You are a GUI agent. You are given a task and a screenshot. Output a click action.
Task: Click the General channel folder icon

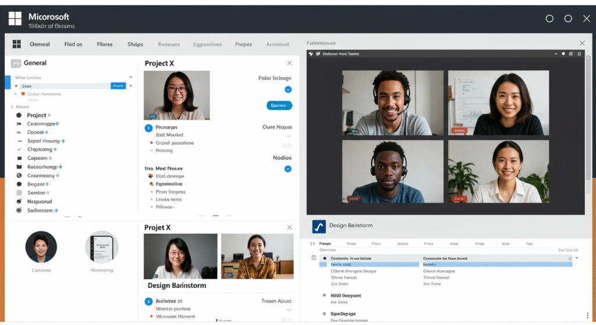(x=16, y=63)
